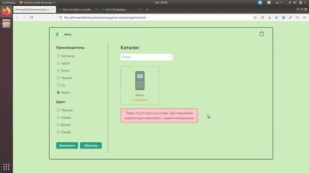Switch to the W3.CSS Badges tab
309x173 pixels.
point(116,10)
